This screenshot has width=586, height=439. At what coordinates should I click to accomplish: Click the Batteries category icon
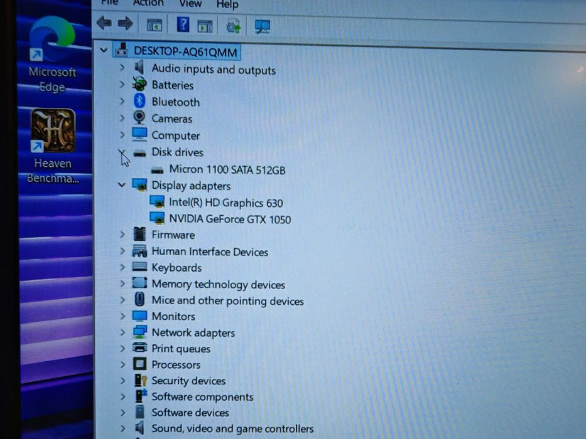pos(139,84)
